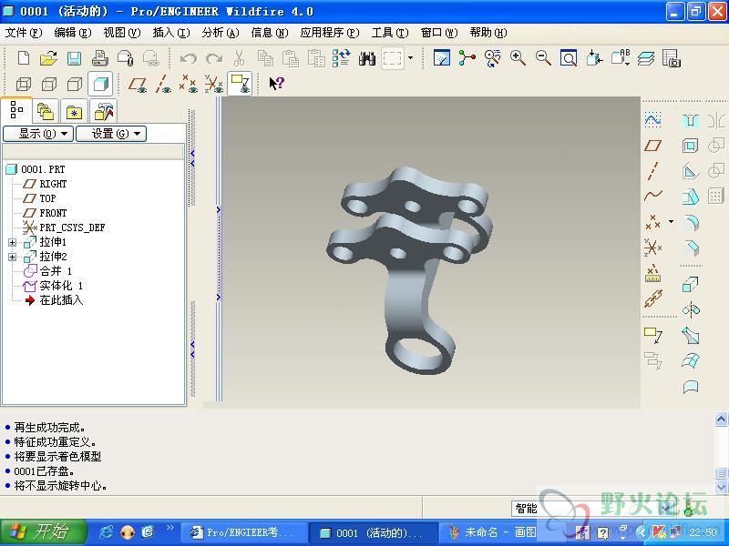Click the context-sensitive help arrow icon
The image size is (729, 546).
pos(276,84)
